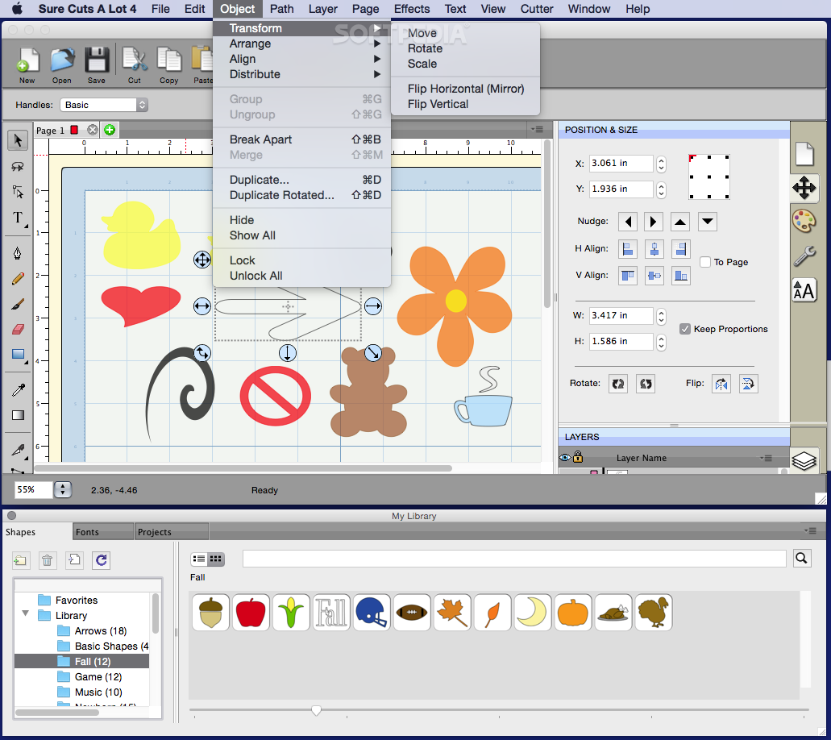This screenshot has width=831, height=740.
Task: Choose Duplicate Rotated menu entry
Action: (x=301, y=195)
